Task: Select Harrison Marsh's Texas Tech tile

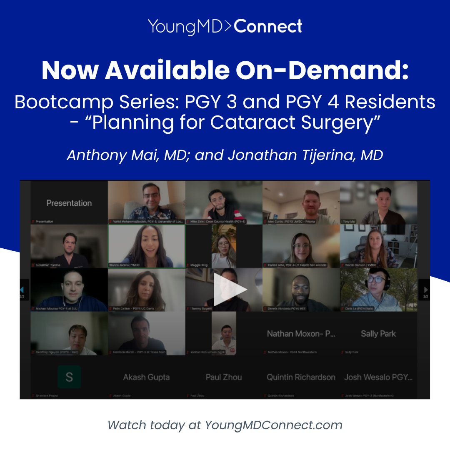Action: 146,333
